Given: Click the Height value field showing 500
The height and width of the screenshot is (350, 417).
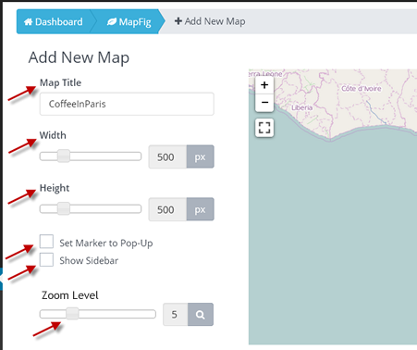Looking at the screenshot, I should 167,209.
